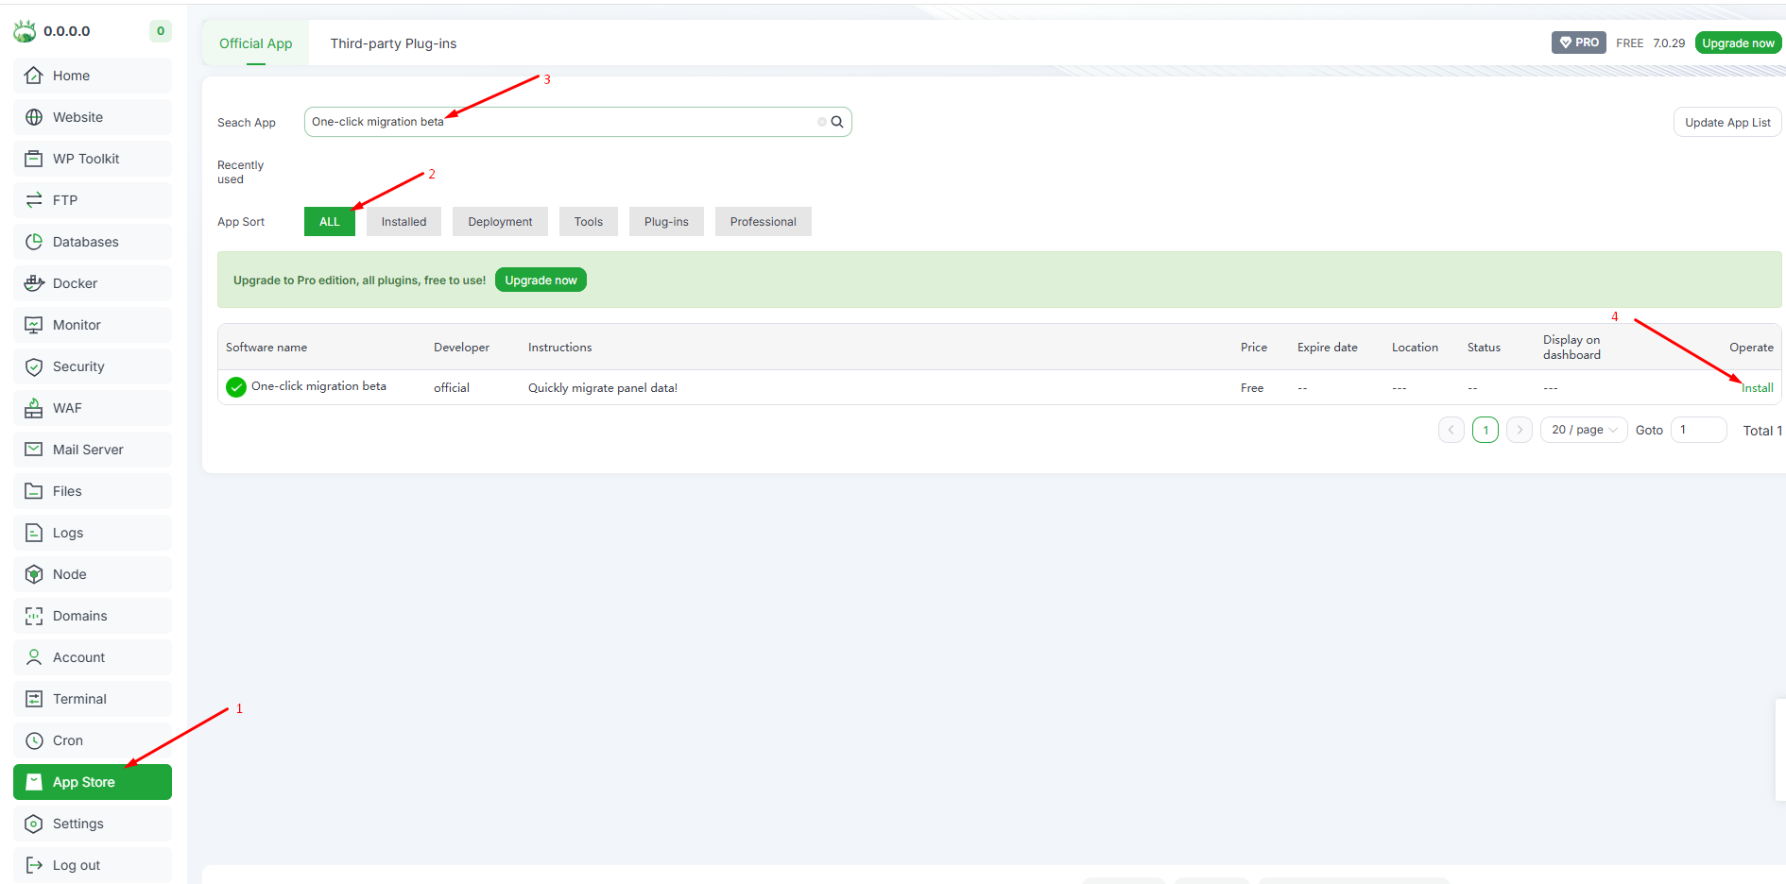Click previous page chevron

point(1451,430)
